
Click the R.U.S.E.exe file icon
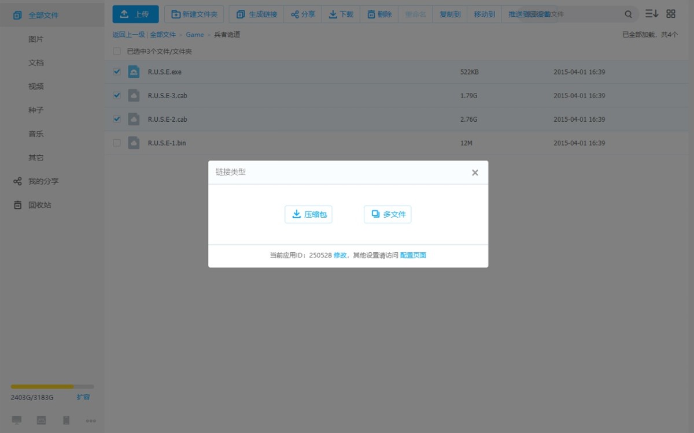click(x=134, y=72)
